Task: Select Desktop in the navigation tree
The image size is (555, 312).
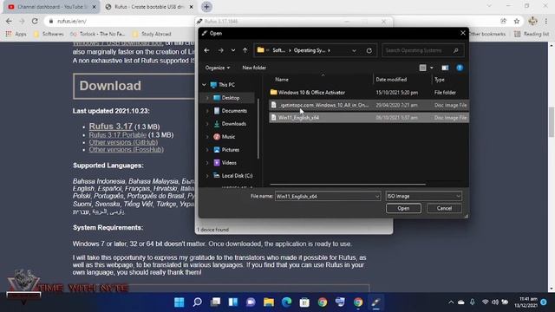Action: click(x=231, y=98)
